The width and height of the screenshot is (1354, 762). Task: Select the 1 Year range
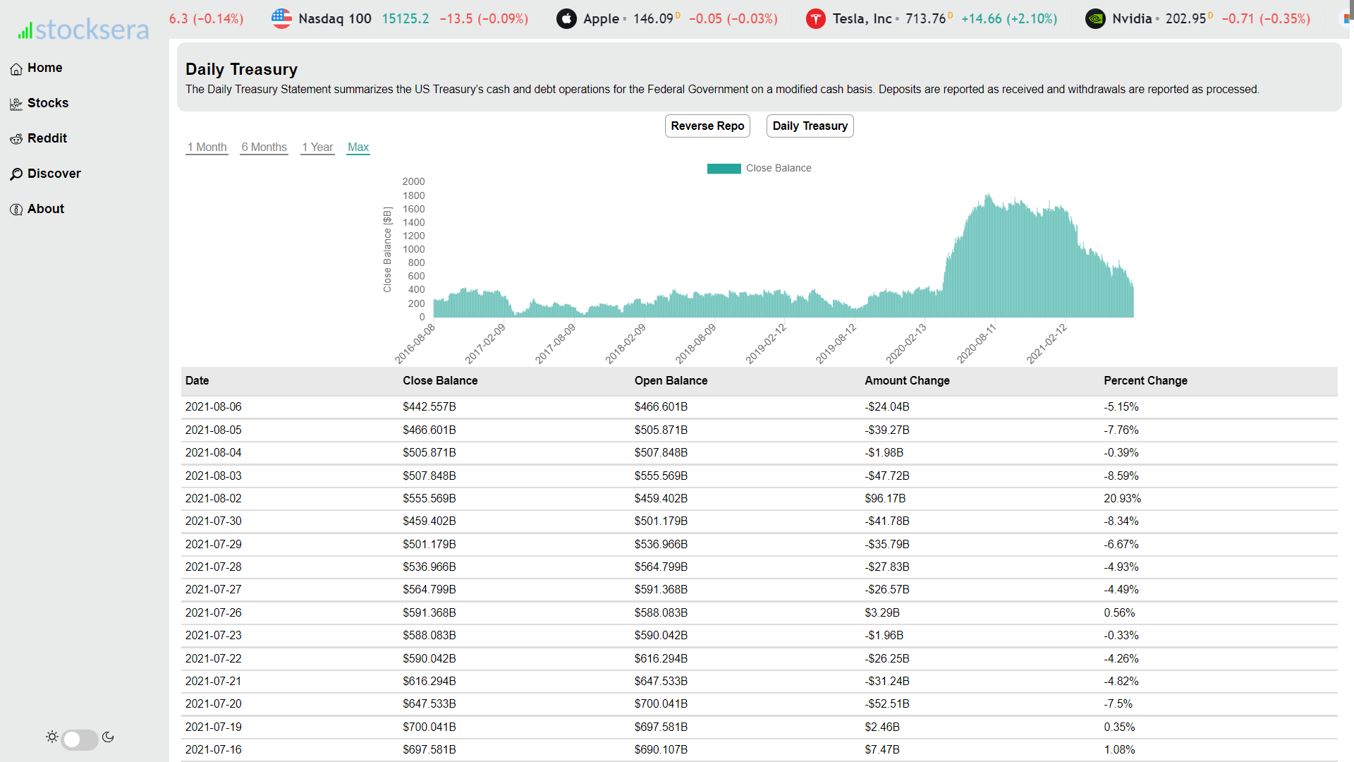(317, 147)
